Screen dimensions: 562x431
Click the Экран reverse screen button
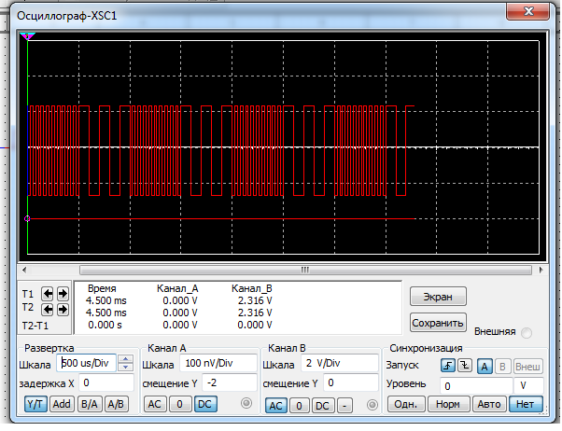click(x=437, y=297)
